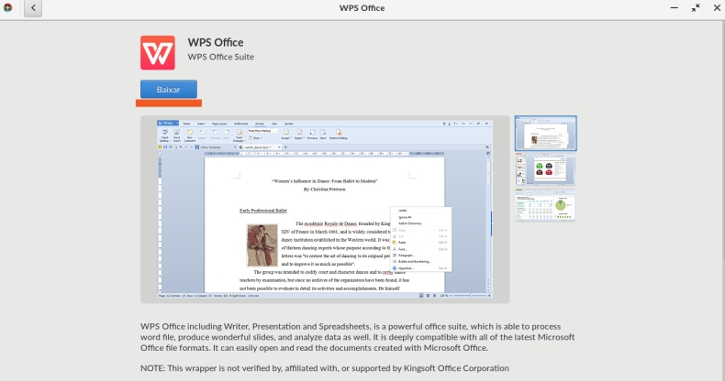The height and width of the screenshot is (381, 725).
Task: Click the software center icon in the title bar corner
Action: pos(8,8)
